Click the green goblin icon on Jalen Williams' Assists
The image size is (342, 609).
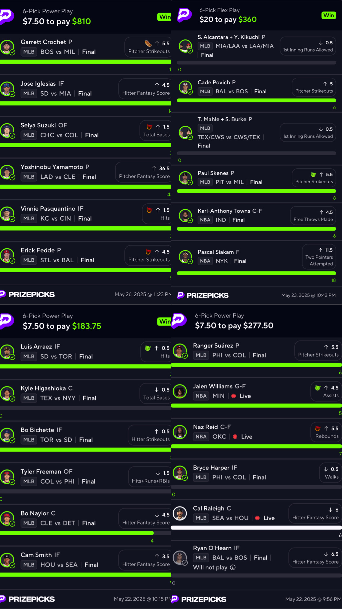pos(317,387)
